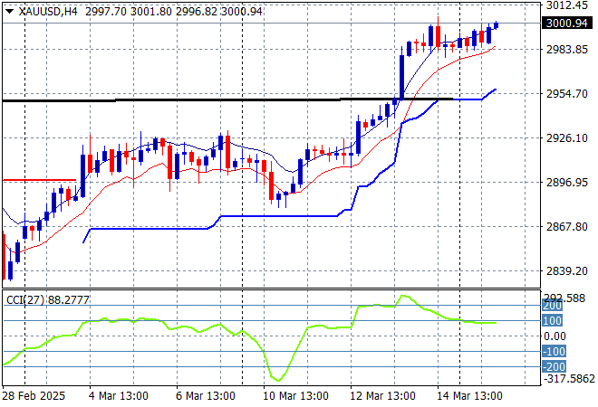The height and width of the screenshot is (407, 598).
Task: Select the OHLC values 2997.70 3001.80 2996.82 3000.94
Action: pos(174,12)
